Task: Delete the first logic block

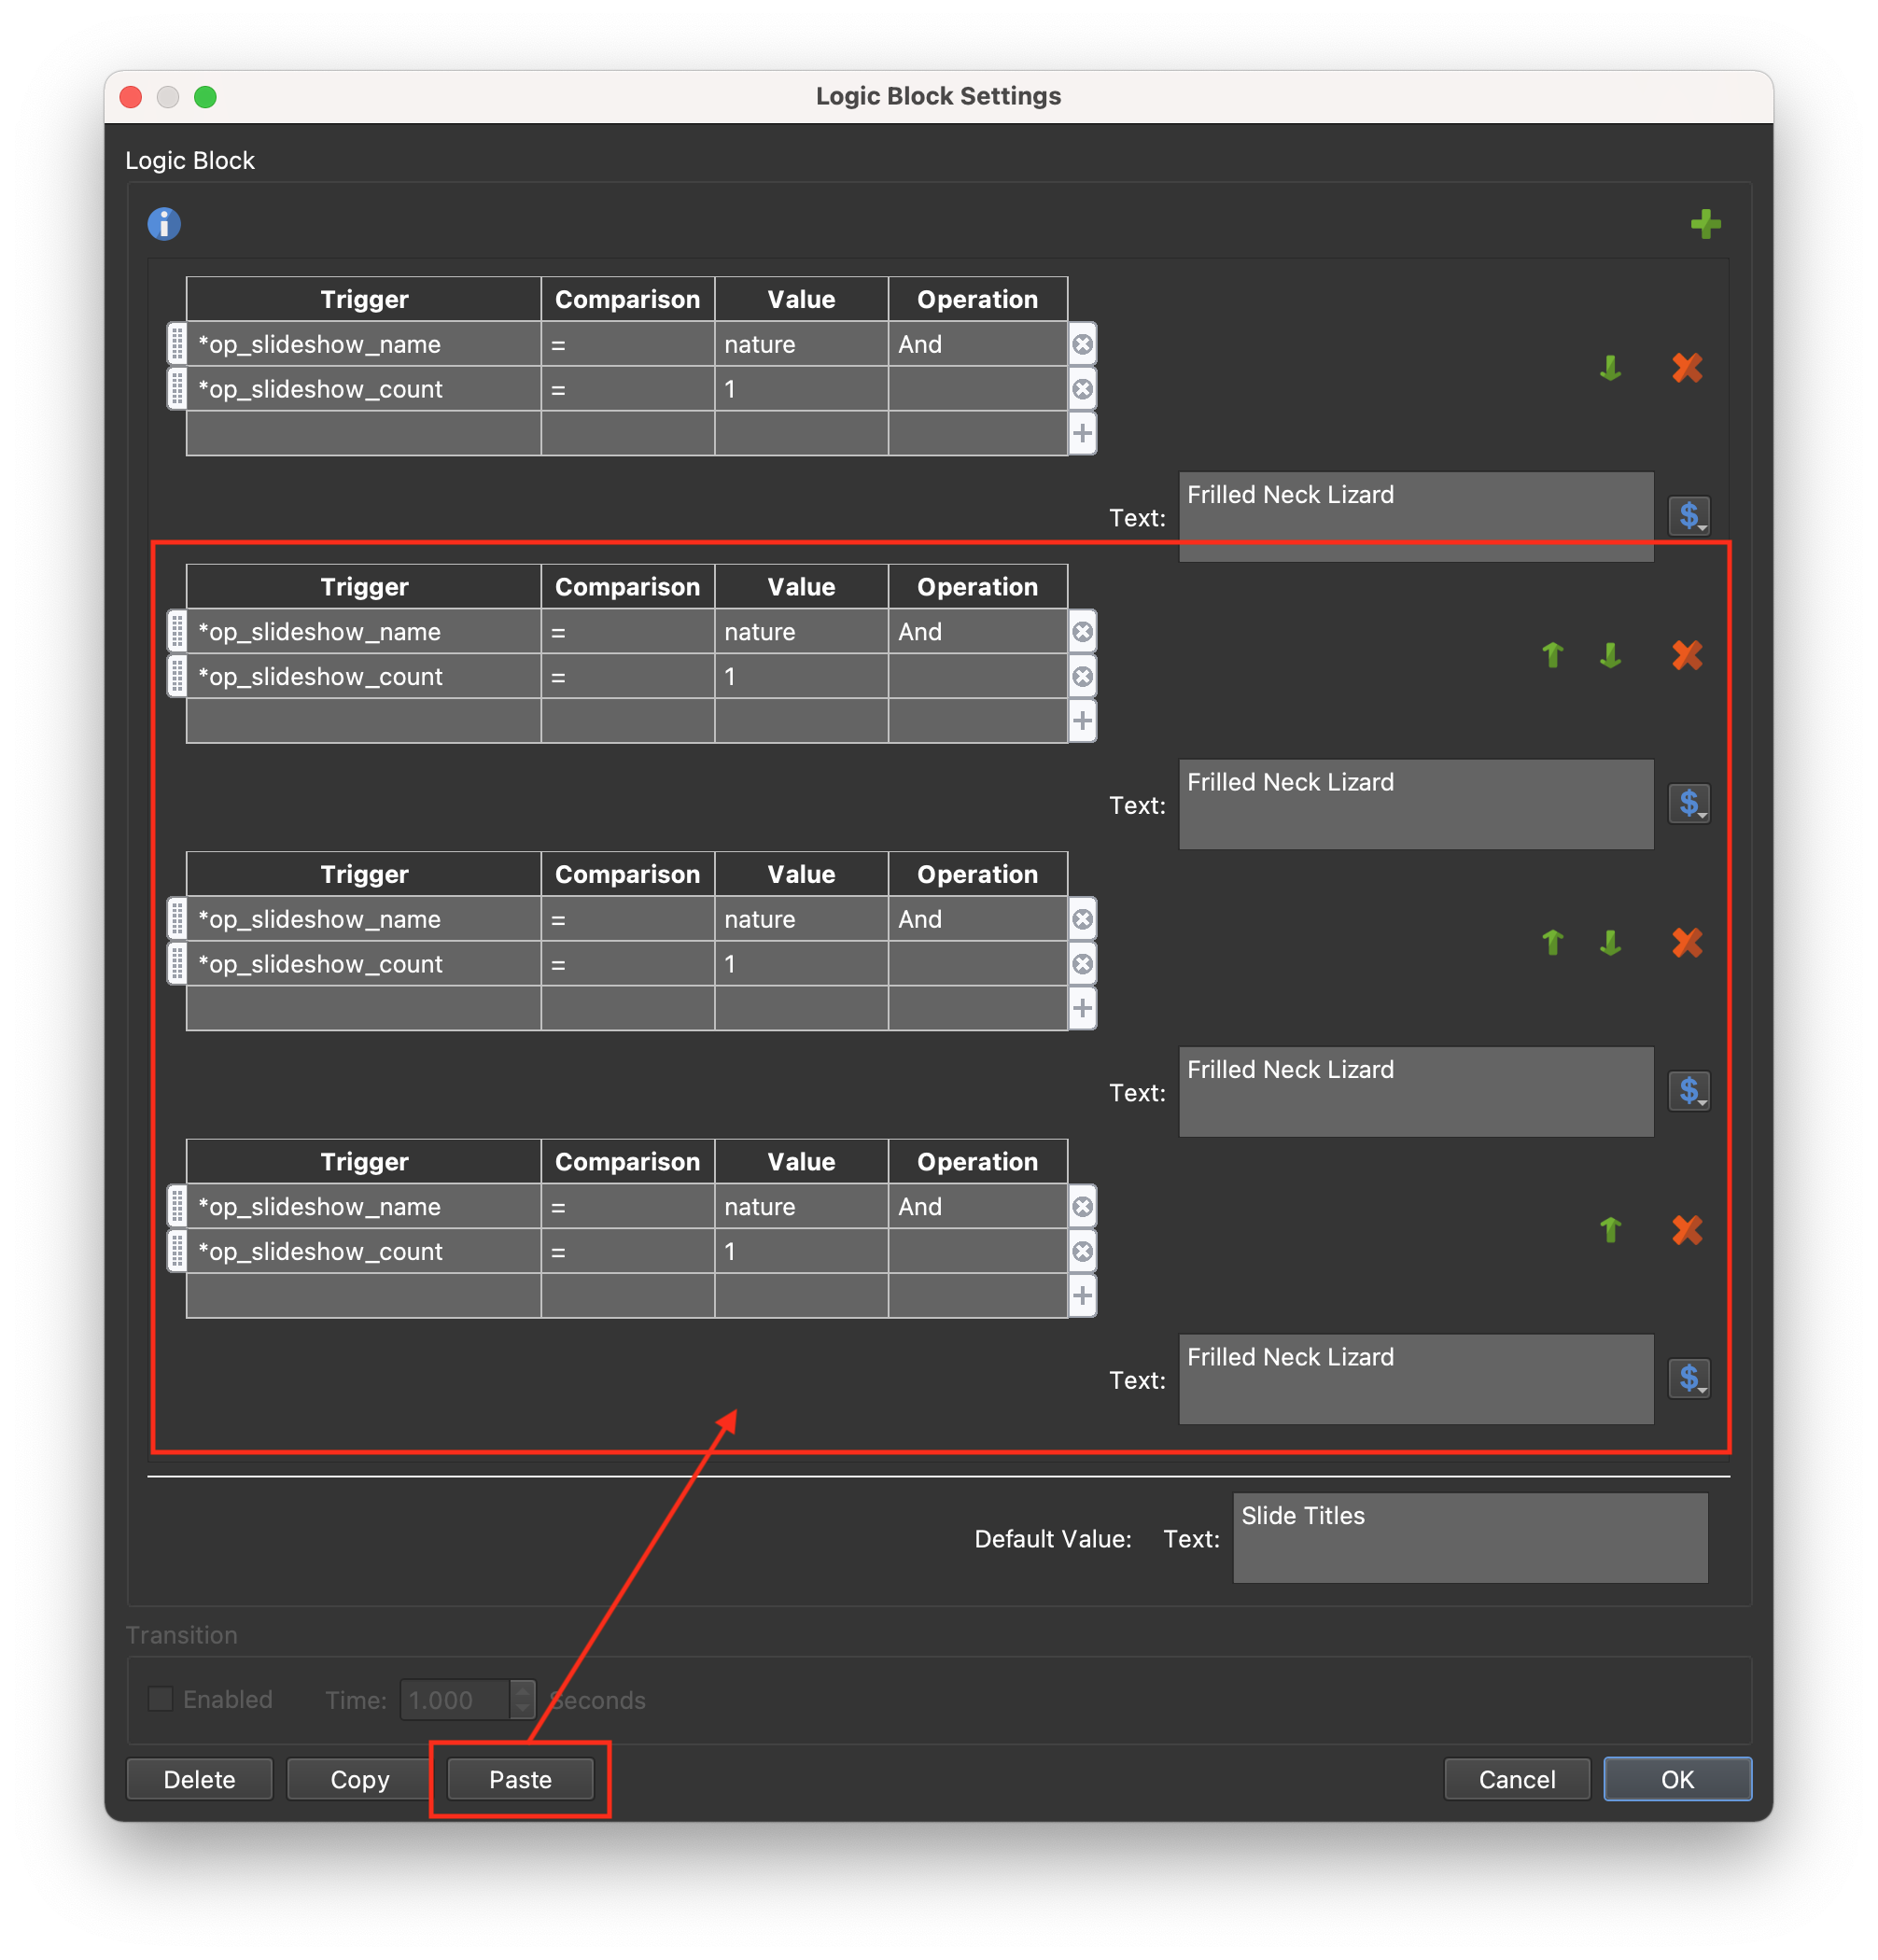Action: point(1686,367)
